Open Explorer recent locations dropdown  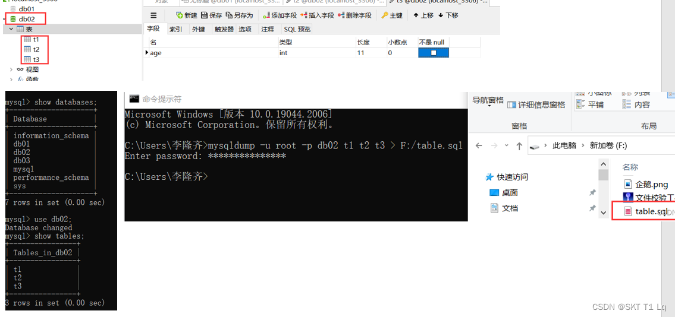pos(507,145)
